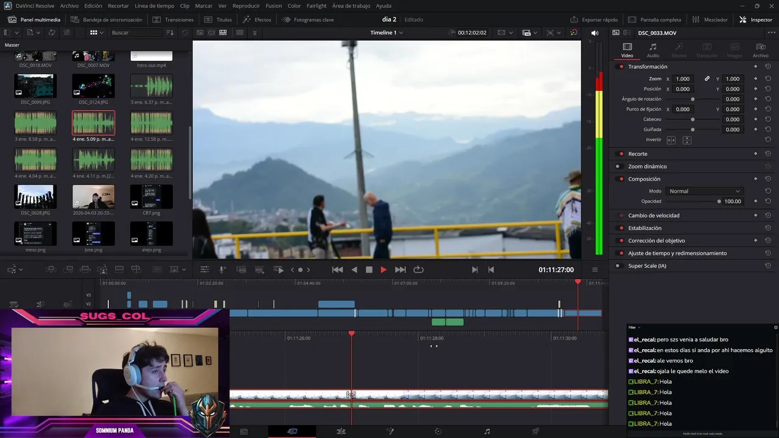
Task: Toggle the Inspector panel button
Action: (756, 19)
